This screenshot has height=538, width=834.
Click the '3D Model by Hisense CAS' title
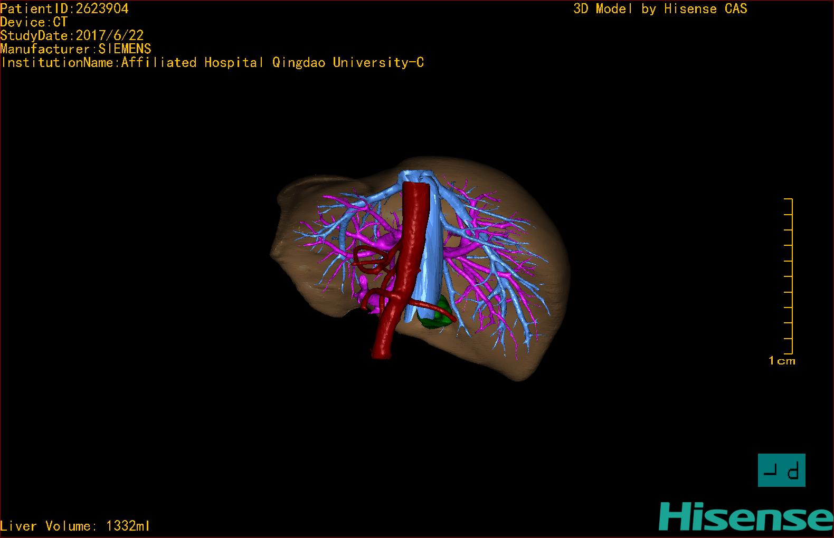coord(660,9)
